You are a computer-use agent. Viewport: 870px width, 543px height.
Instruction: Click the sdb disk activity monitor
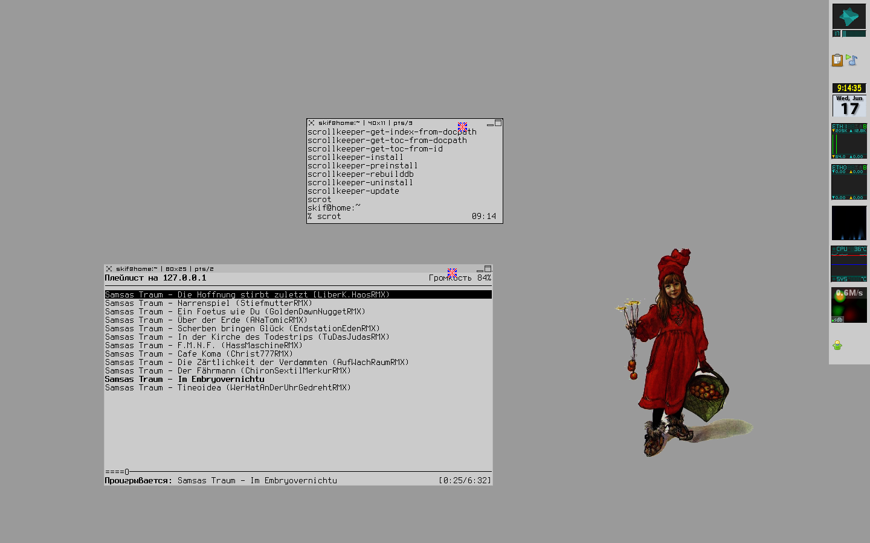click(849, 305)
